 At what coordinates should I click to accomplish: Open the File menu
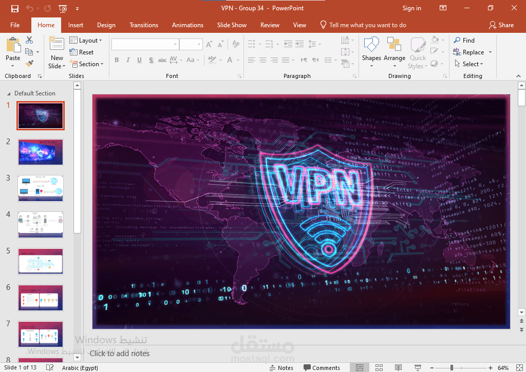(15, 25)
